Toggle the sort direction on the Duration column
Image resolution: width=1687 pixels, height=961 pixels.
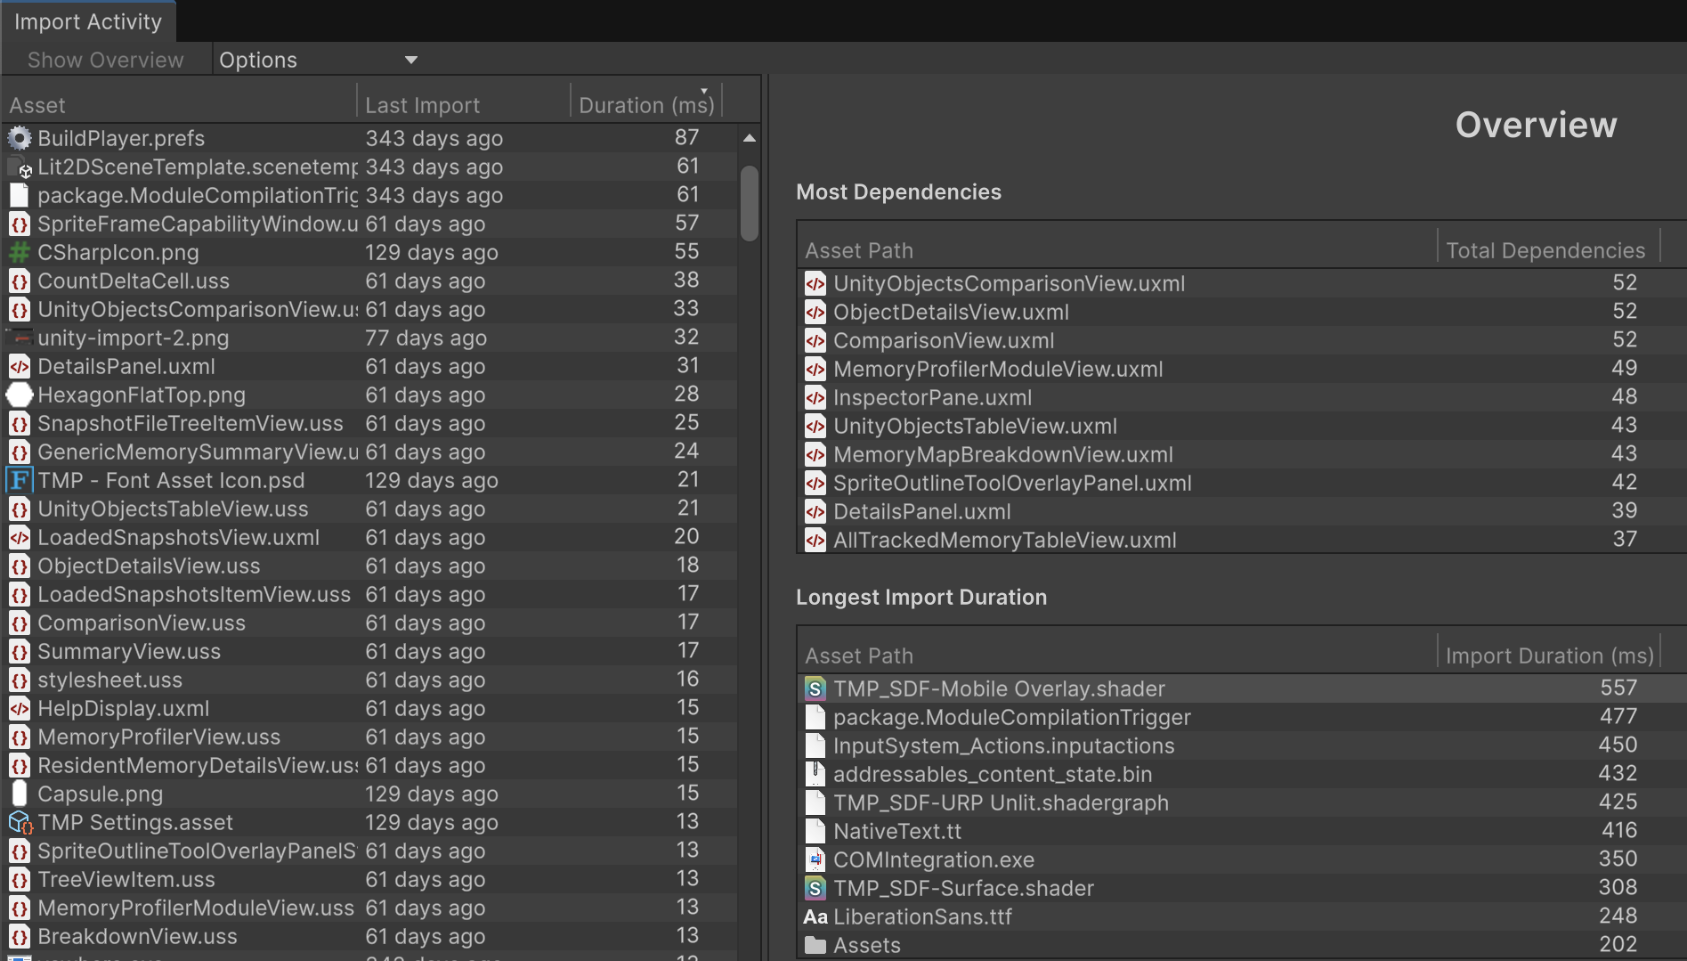tap(703, 92)
